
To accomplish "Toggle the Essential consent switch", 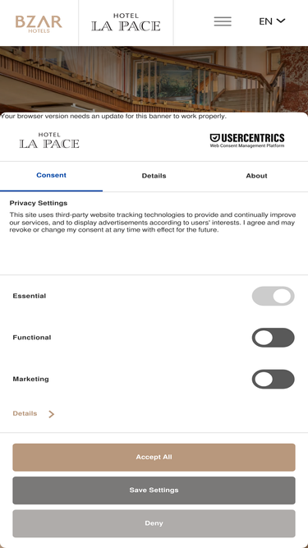I will point(273,296).
